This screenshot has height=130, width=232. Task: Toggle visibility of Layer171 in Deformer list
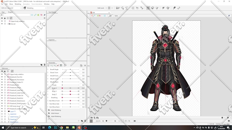click(2, 111)
